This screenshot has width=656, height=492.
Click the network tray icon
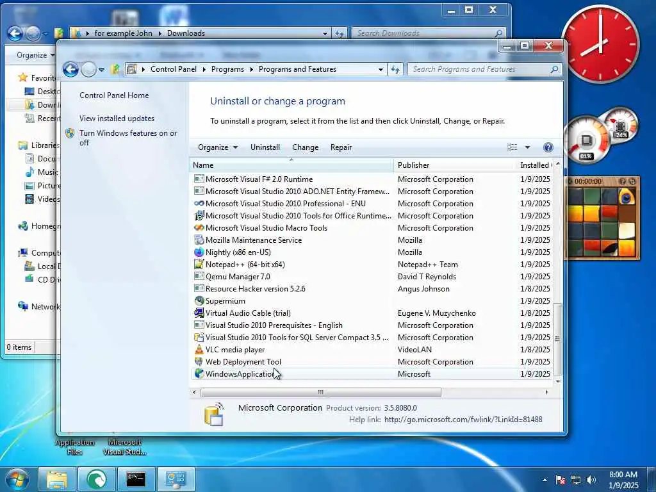576,479
